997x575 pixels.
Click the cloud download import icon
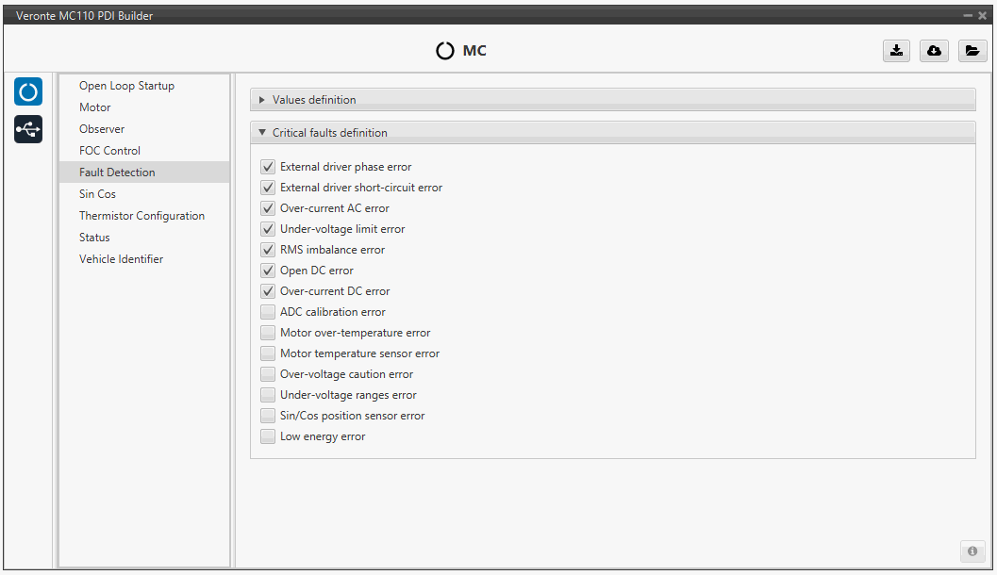click(x=934, y=51)
